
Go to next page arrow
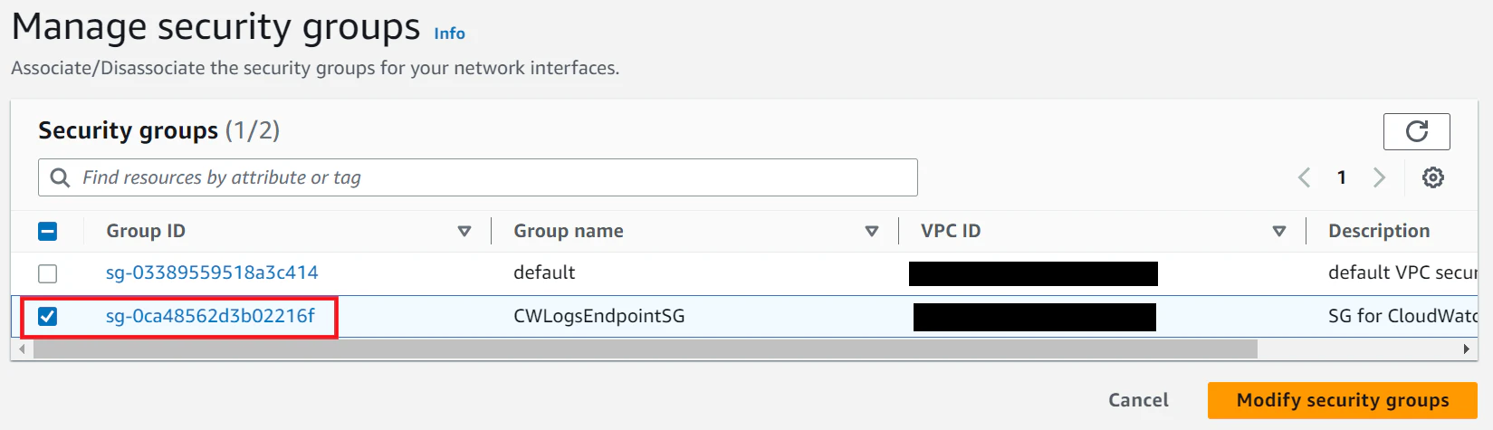pos(1379,177)
